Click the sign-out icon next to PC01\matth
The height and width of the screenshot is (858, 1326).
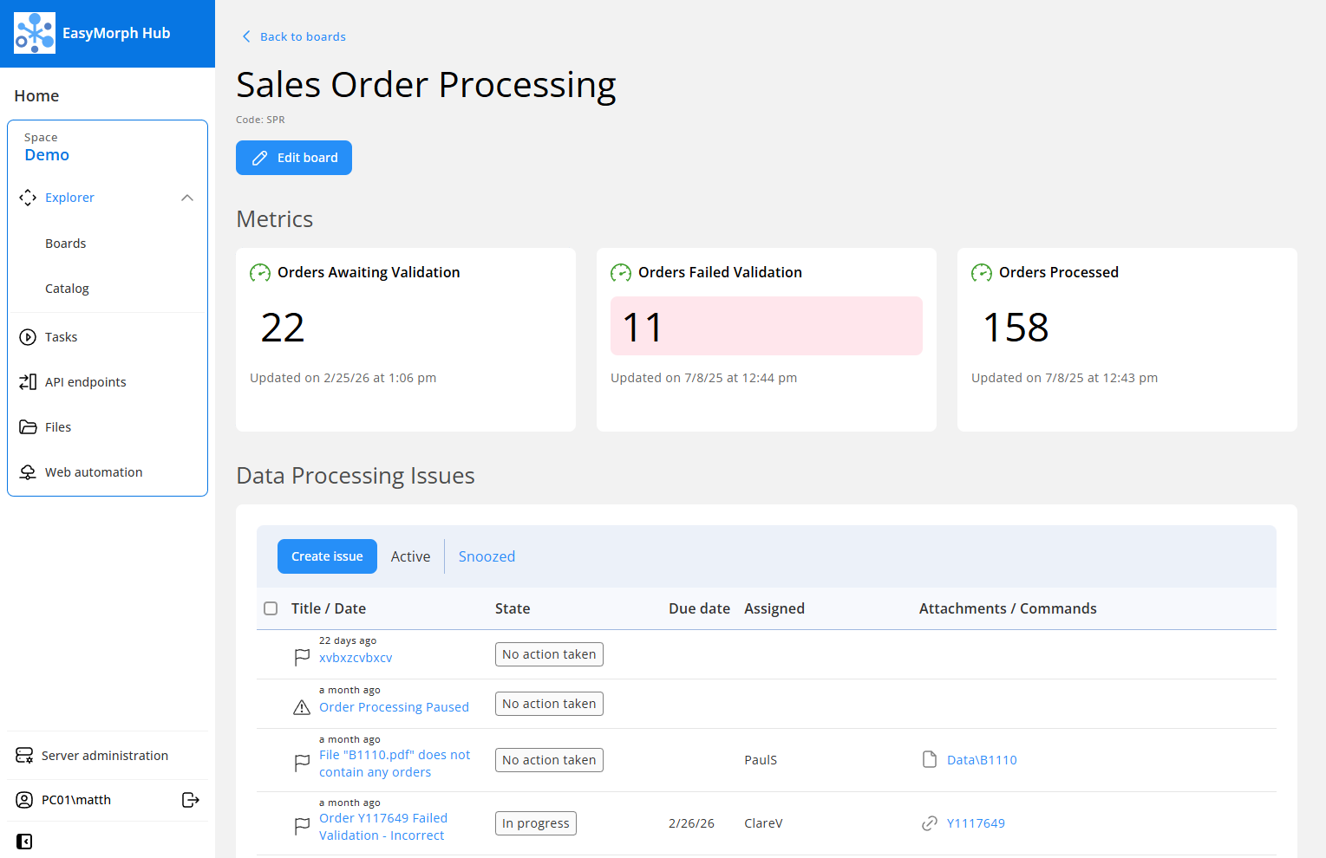click(191, 799)
